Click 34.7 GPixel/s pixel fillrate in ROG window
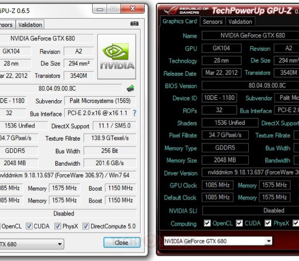The image size is (299, 261). [x=225, y=135]
